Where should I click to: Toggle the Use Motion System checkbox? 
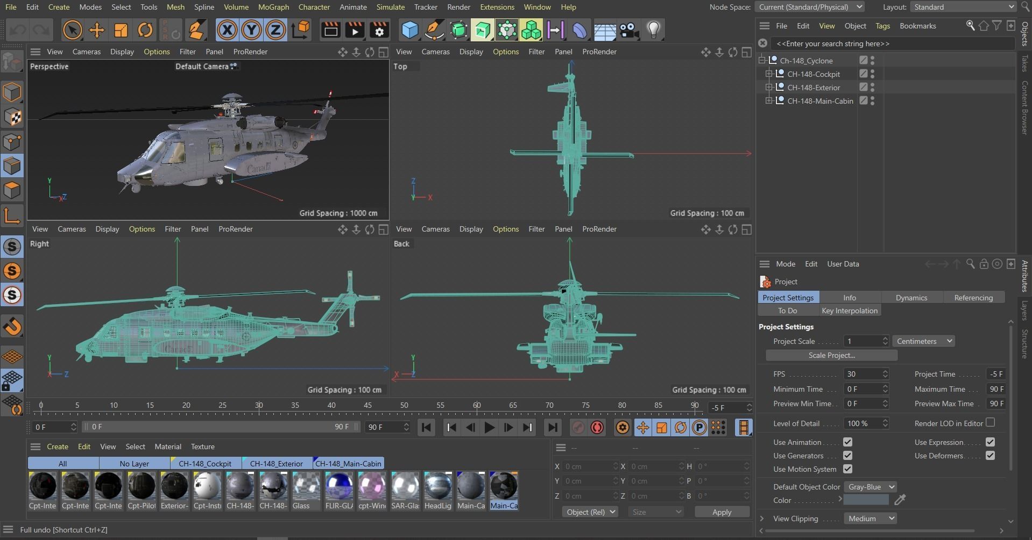[x=847, y=469]
